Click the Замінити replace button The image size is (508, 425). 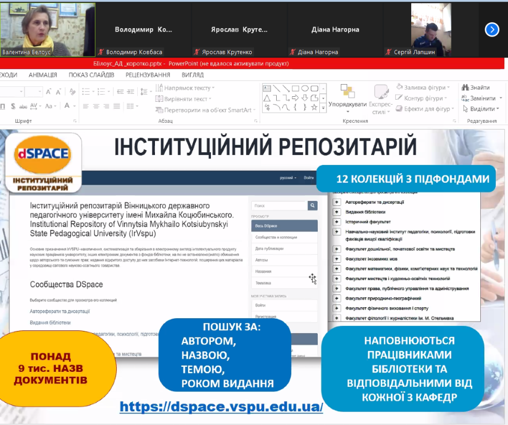pyautogui.click(x=481, y=98)
